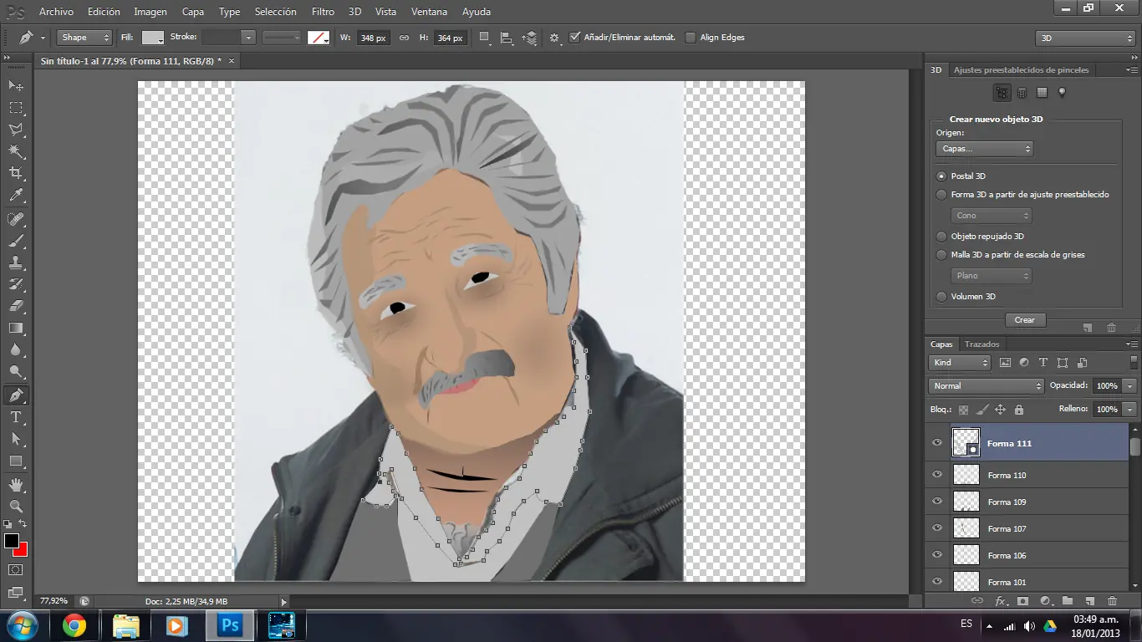This screenshot has height=642, width=1142.
Task: Select the Pen tool in toolbox
Action: tap(16, 395)
